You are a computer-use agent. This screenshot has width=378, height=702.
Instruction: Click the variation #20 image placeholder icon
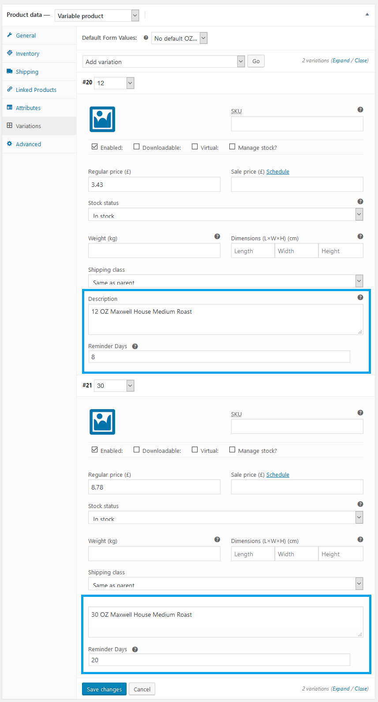102,119
